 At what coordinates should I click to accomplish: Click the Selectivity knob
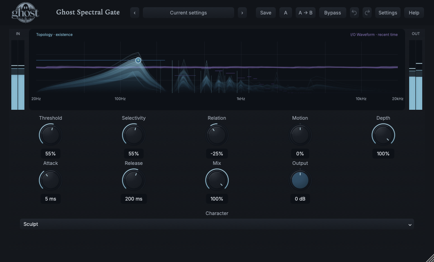click(x=134, y=135)
